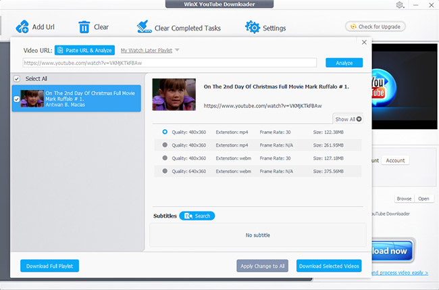Image resolution: width=439 pixels, height=290 pixels.
Task: Click the Analyze button
Action: (x=344, y=63)
